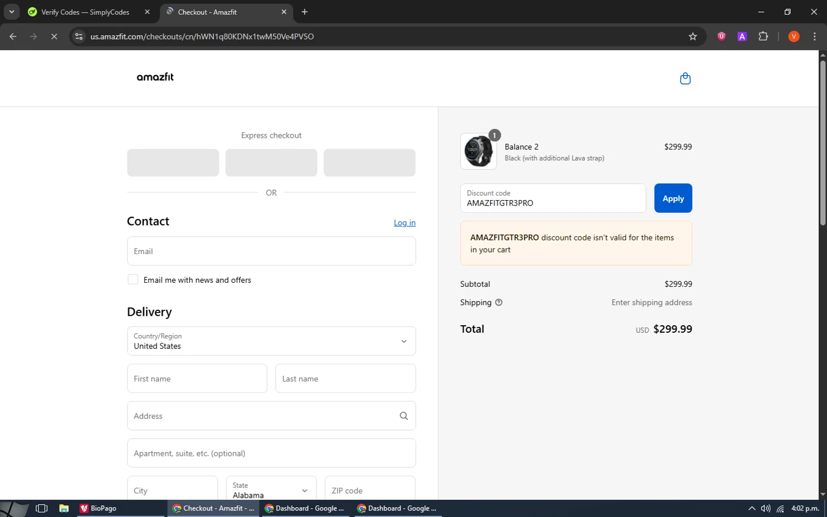
Task: Click the third express checkout button
Action: [x=369, y=163]
